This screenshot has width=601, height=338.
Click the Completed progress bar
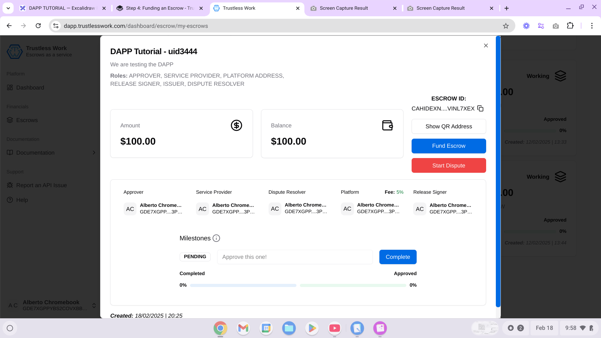click(243, 285)
